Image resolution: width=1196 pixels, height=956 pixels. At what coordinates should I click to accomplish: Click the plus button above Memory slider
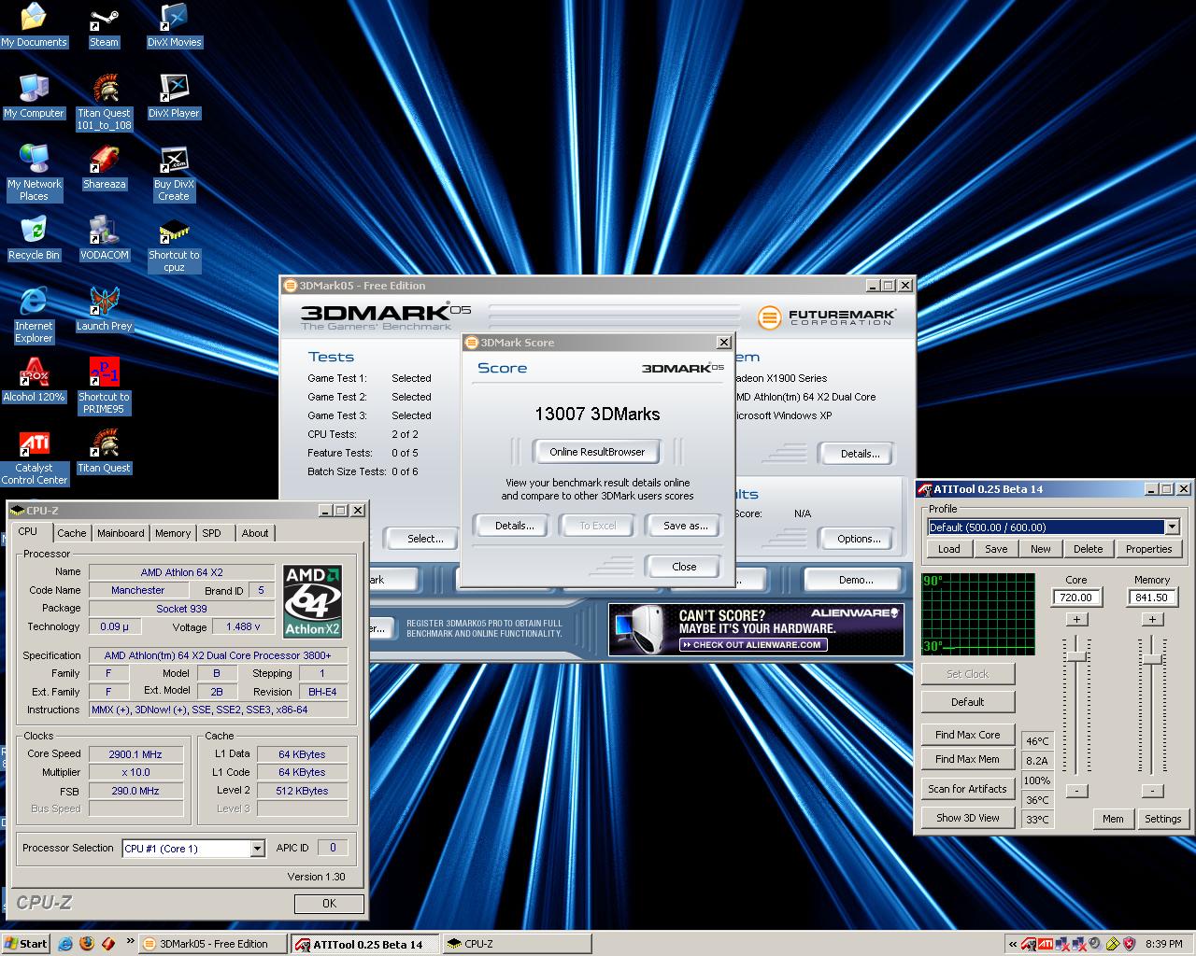point(1152,619)
